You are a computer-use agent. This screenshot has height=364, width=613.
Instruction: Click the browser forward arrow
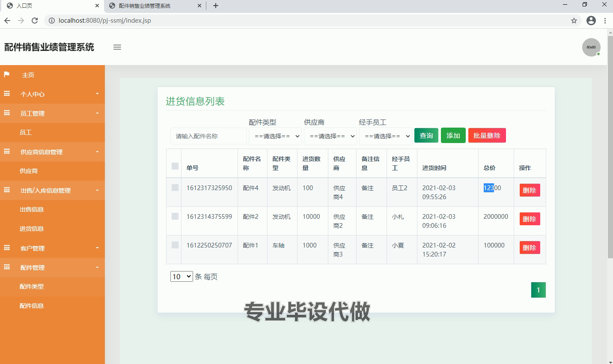point(21,21)
